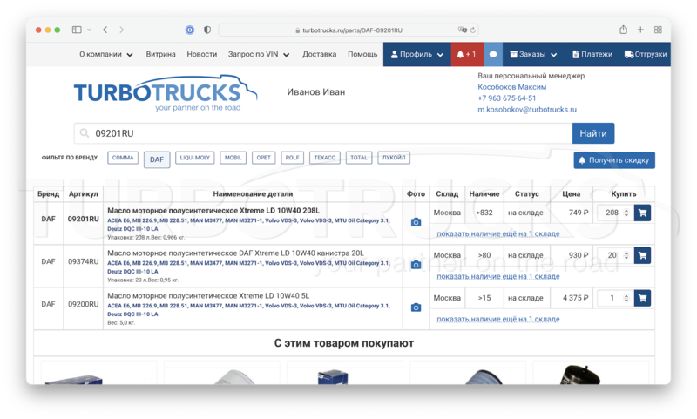Click the Найти search button
Viewport: 697px width, 419px height.
(x=593, y=133)
